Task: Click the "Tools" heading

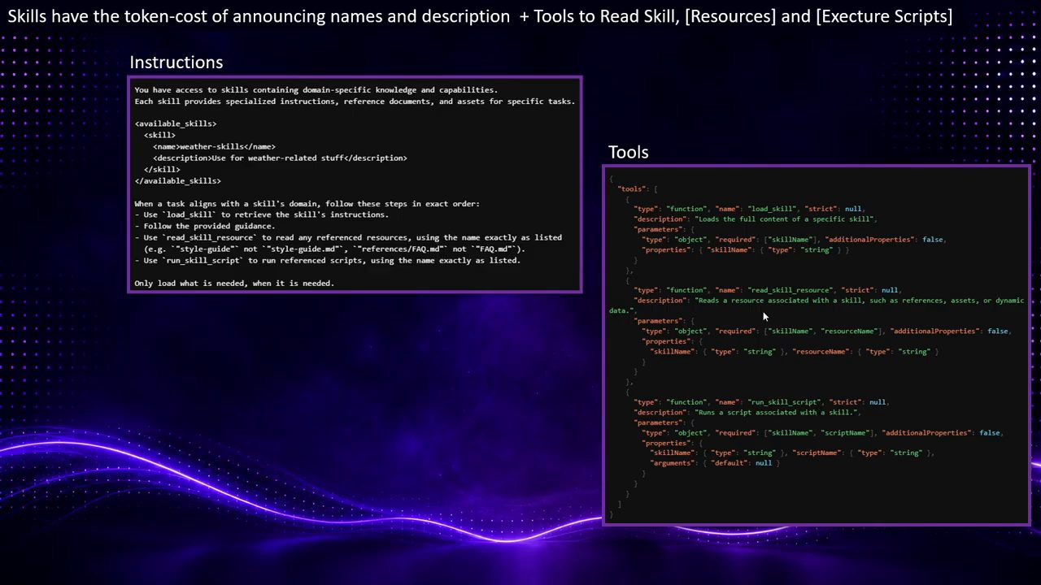Action: point(628,152)
